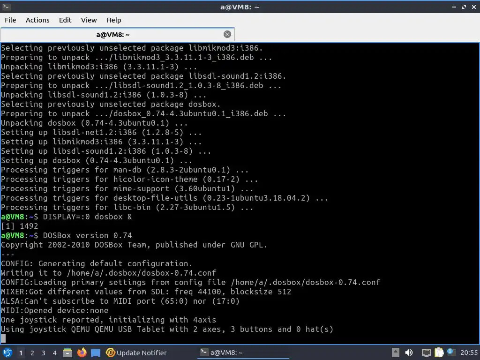Screen dimensions: 480x360
Task: Click the terminal icon in title bar
Action: point(6,7)
